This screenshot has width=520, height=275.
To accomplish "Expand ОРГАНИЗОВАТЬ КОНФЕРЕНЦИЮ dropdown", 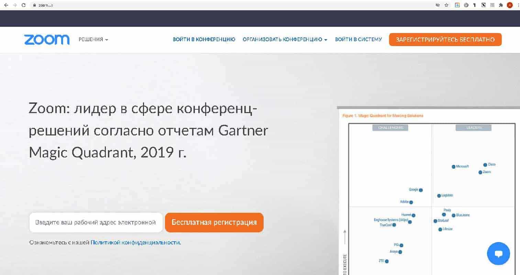I will point(285,40).
